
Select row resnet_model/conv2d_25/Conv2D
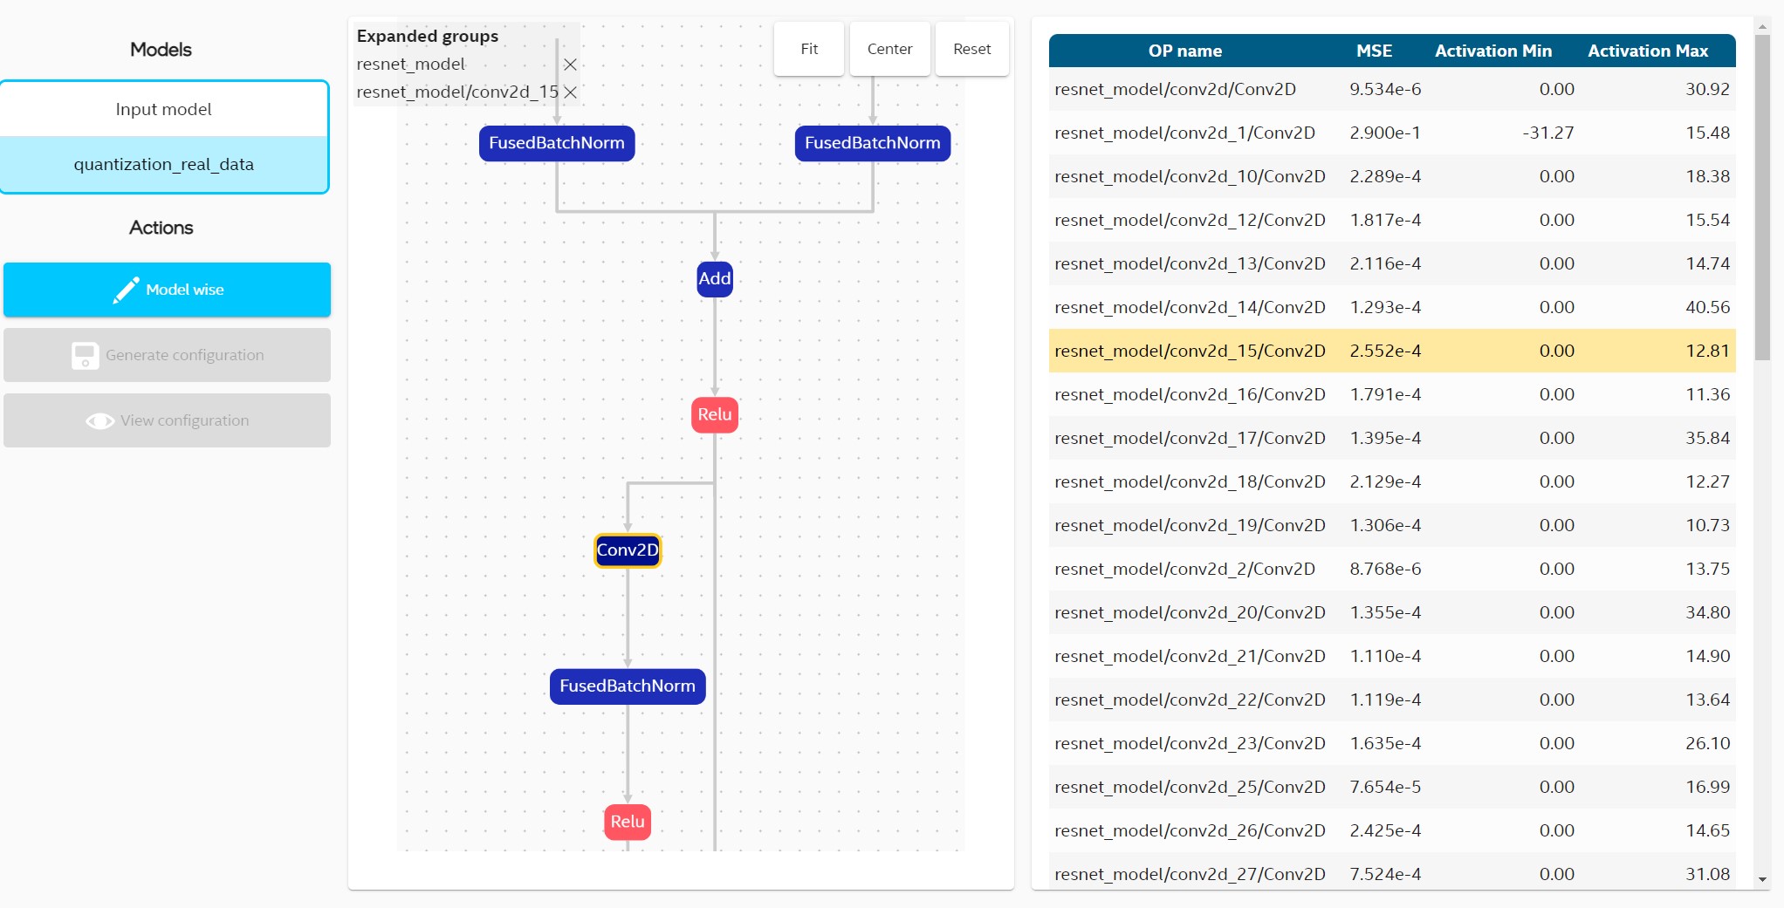[x=1392, y=787]
